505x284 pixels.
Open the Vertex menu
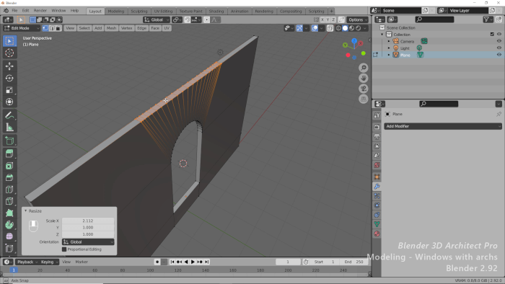126,28
